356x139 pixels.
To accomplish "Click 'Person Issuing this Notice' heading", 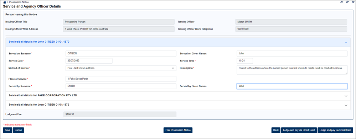I will coord(21,15).
